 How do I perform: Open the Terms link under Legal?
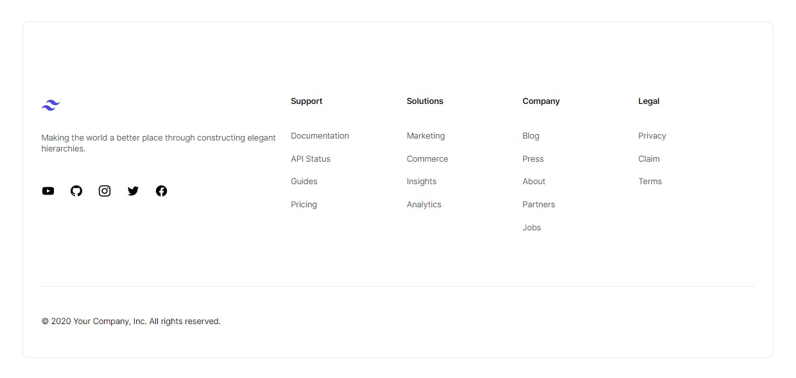650,181
